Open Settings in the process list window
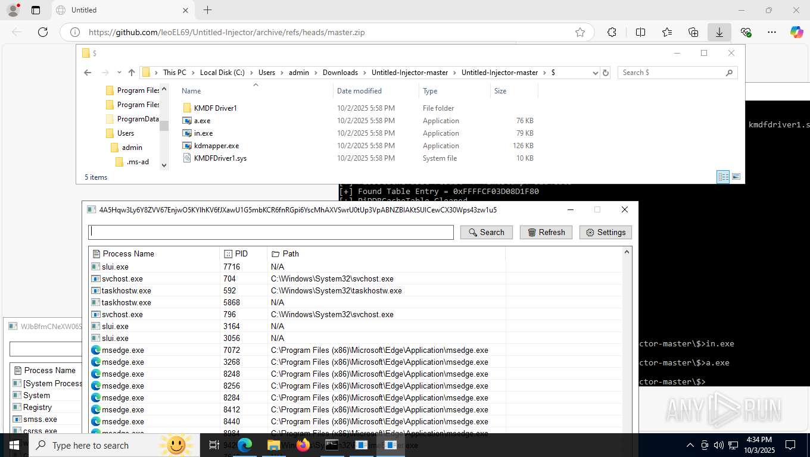Viewport: 810px width, 457px height. tap(606, 232)
